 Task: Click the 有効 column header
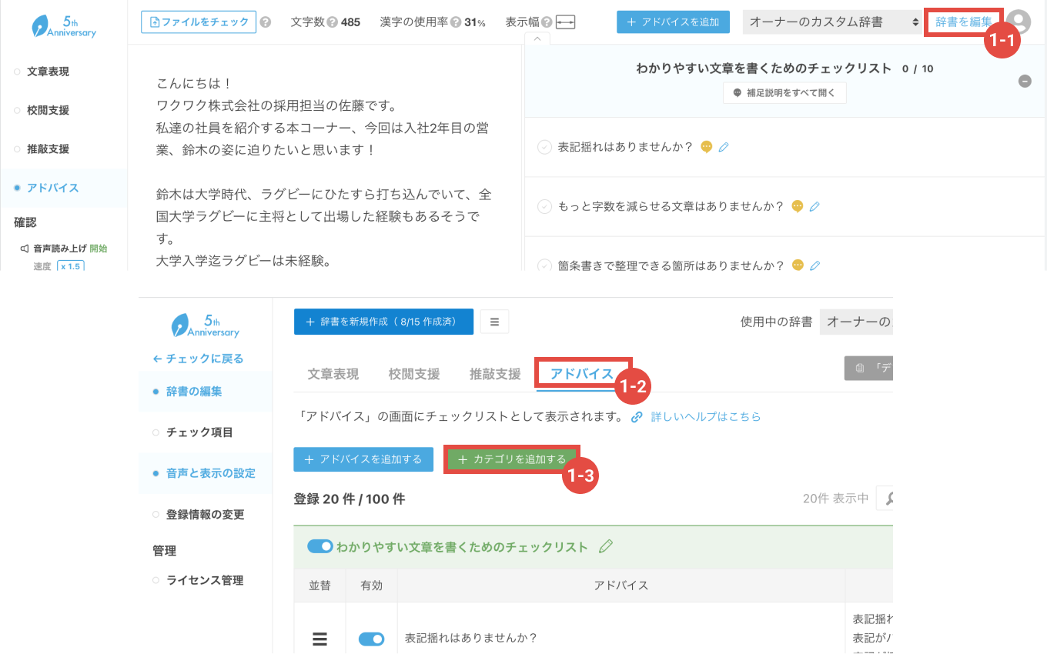point(371,586)
